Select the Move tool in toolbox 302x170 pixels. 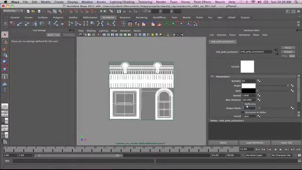pyautogui.click(x=5, y=56)
